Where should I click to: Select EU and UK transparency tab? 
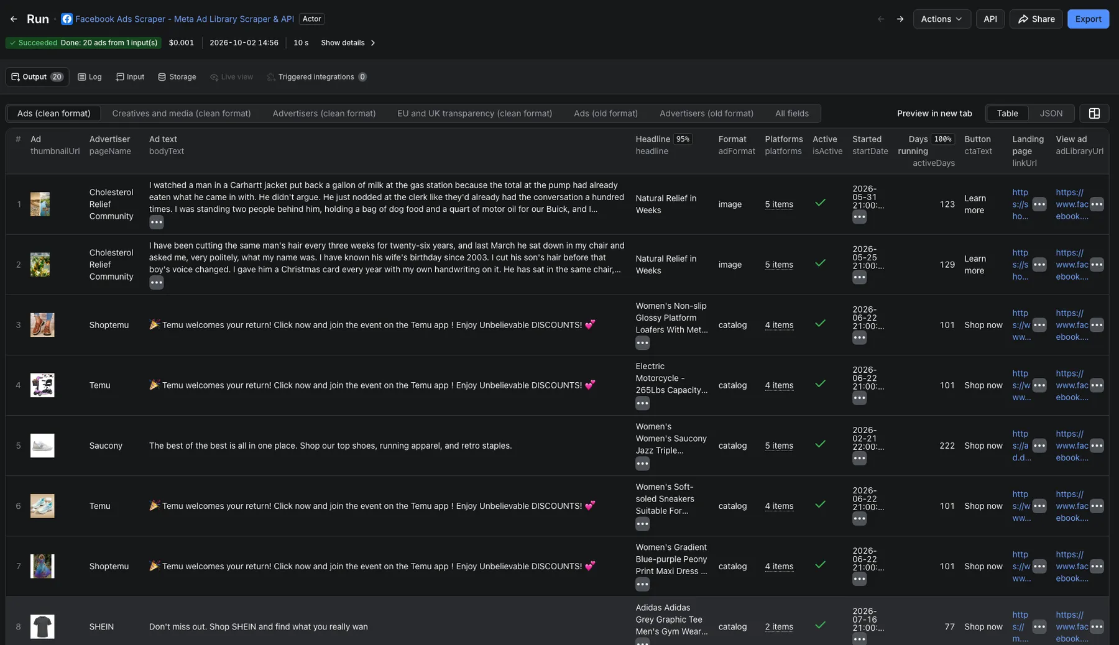[474, 113]
